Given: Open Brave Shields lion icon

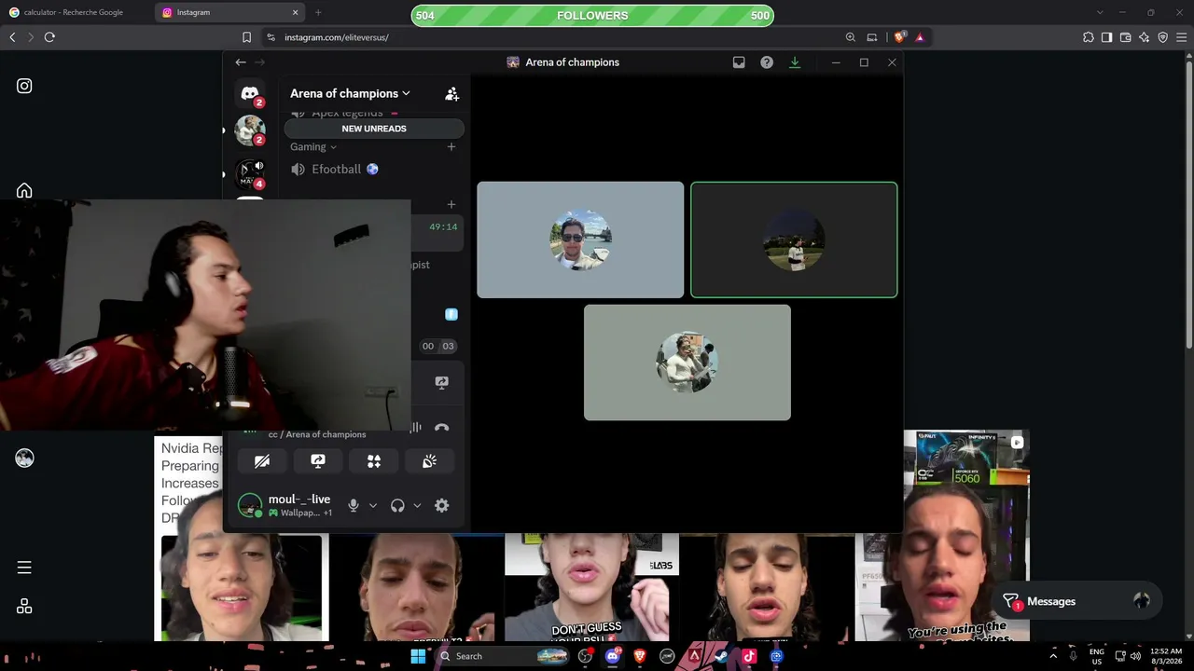Looking at the screenshot, I should tap(899, 37).
